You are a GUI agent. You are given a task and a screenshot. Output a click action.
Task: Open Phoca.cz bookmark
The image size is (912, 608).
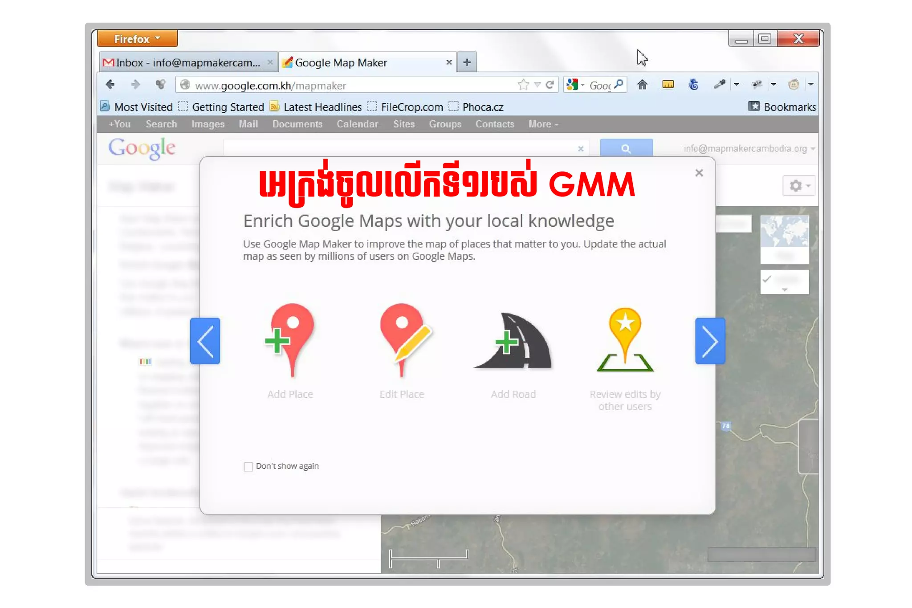click(476, 107)
